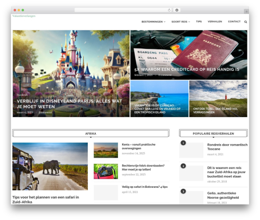Click the date "oktober 29, 2018"

tap(217, 182)
